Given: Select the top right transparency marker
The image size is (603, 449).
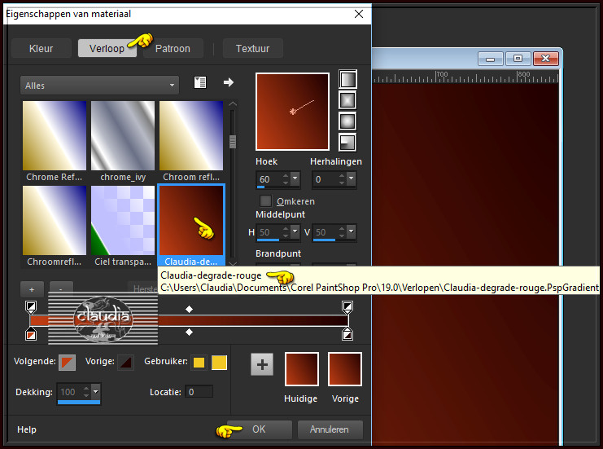Looking at the screenshot, I should pyautogui.click(x=347, y=306).
